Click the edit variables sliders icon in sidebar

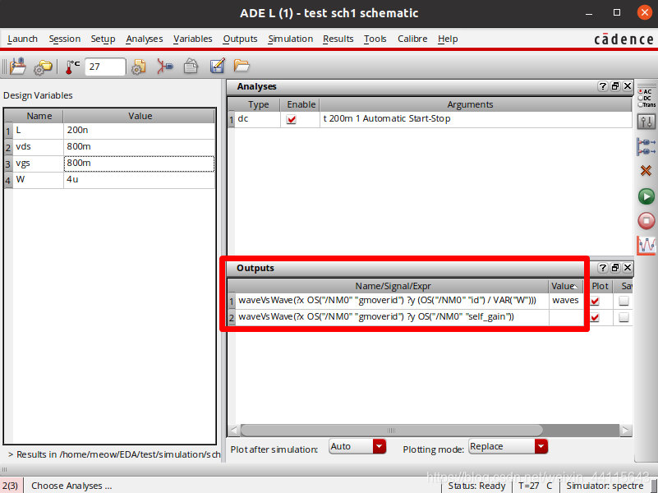pyautogui.click(x=646, y=122)
